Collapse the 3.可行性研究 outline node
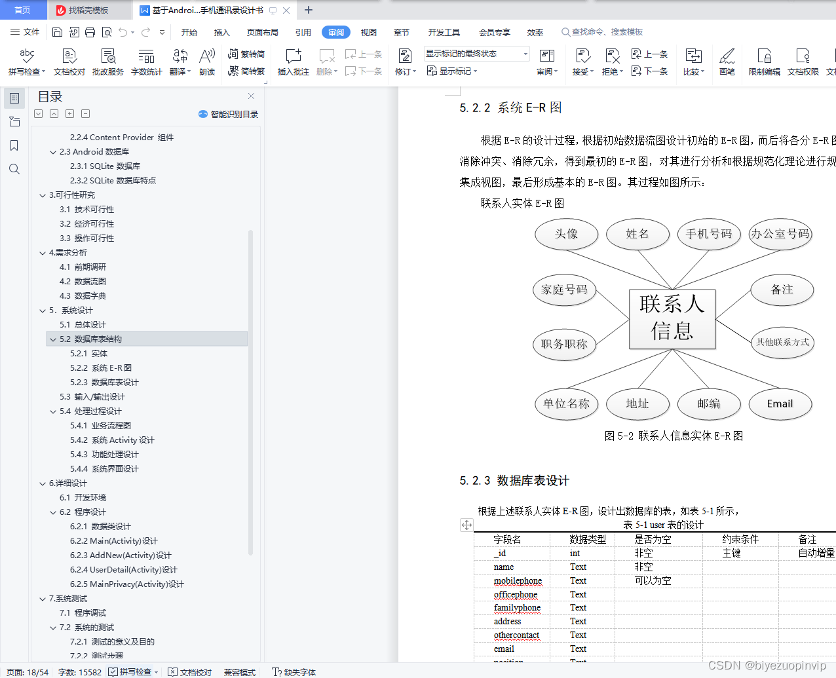The image size is (836, 678). pyautogui.click(x=43, y=195)
